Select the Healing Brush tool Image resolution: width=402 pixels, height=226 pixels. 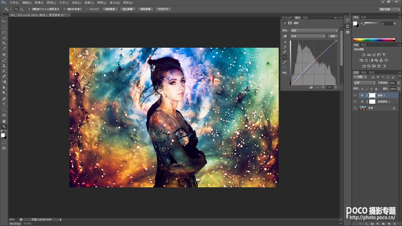tap(4, 55)
